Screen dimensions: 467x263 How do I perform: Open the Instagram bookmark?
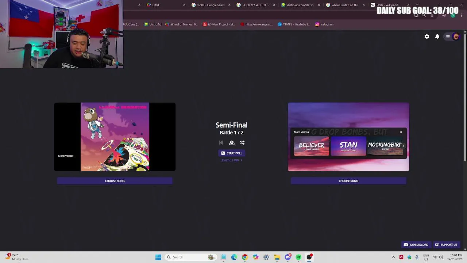click(x=324, y=24)
